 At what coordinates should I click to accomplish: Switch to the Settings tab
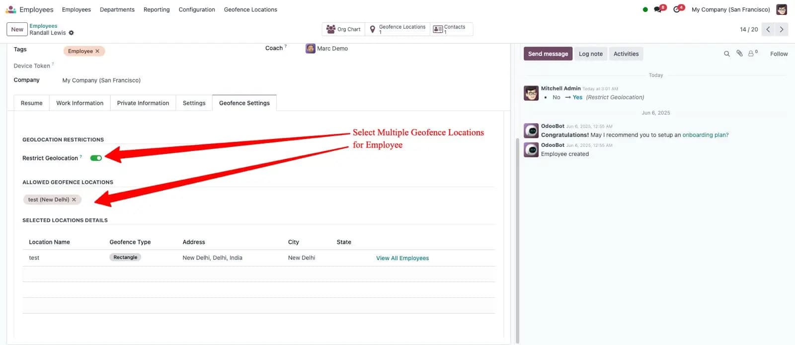194,103
